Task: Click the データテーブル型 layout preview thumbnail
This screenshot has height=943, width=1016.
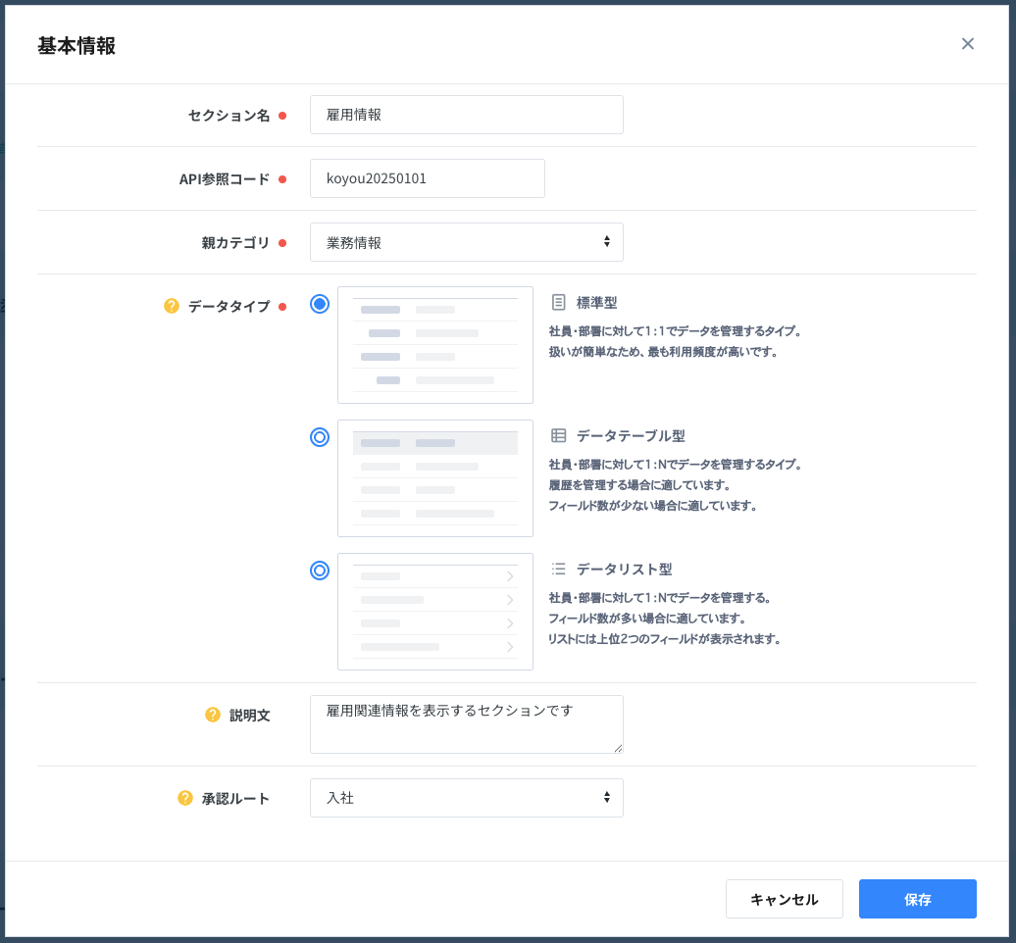Action: [x=435, y=478]
